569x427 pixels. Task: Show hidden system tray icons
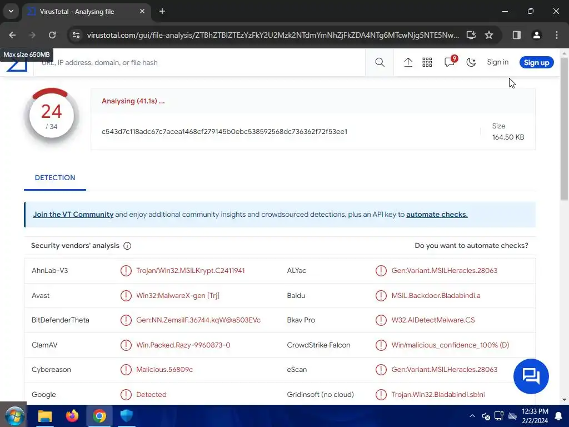pos(472,416)
